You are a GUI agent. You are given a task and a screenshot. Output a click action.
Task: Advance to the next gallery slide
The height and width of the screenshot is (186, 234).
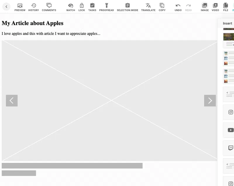click(210, 101)
